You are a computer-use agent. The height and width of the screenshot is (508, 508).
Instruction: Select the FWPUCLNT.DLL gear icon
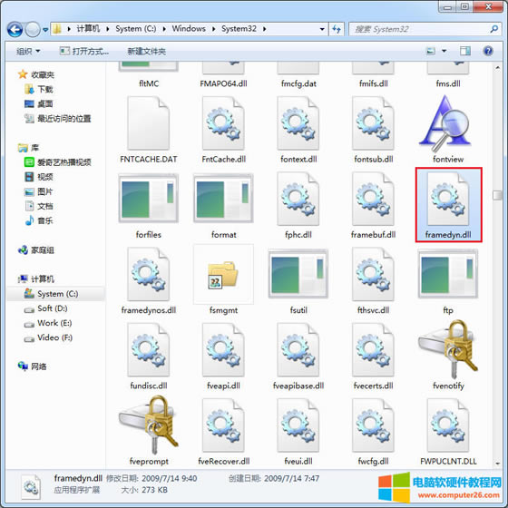448,425
